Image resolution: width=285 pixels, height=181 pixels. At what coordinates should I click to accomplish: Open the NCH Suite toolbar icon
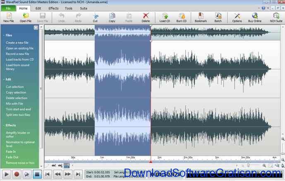276,18
